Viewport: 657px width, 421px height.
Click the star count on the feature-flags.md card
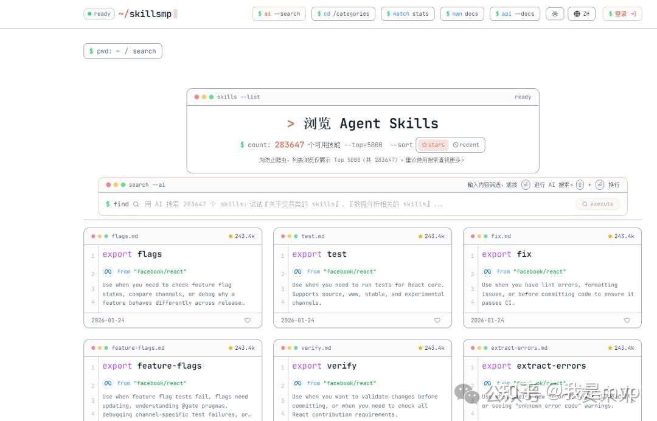[242, 348]
